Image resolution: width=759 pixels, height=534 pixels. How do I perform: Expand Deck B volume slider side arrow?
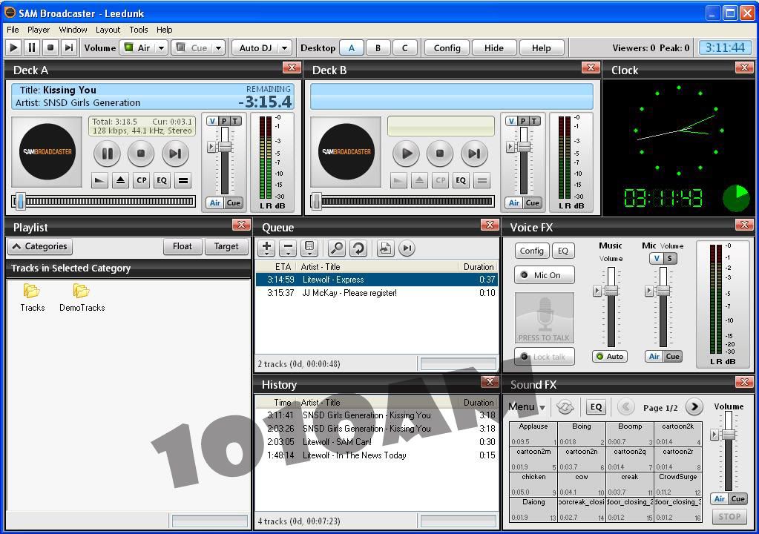point(510,147)
